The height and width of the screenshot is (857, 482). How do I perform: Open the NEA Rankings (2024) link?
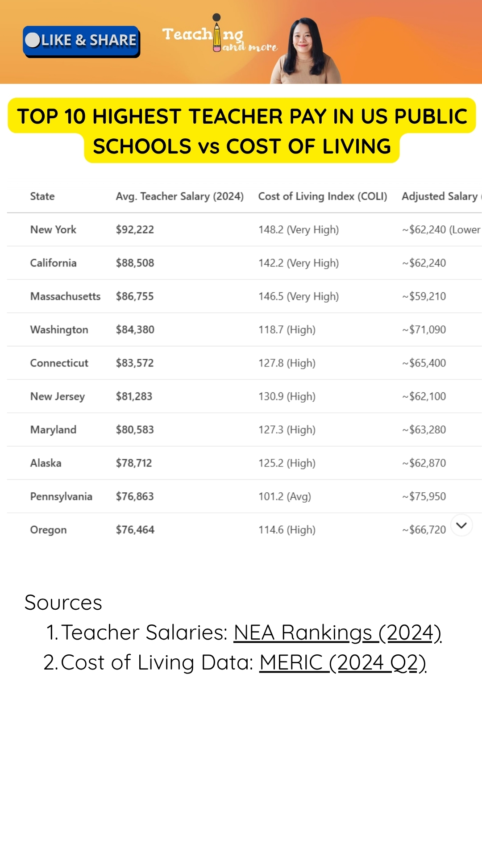(337, 633)
